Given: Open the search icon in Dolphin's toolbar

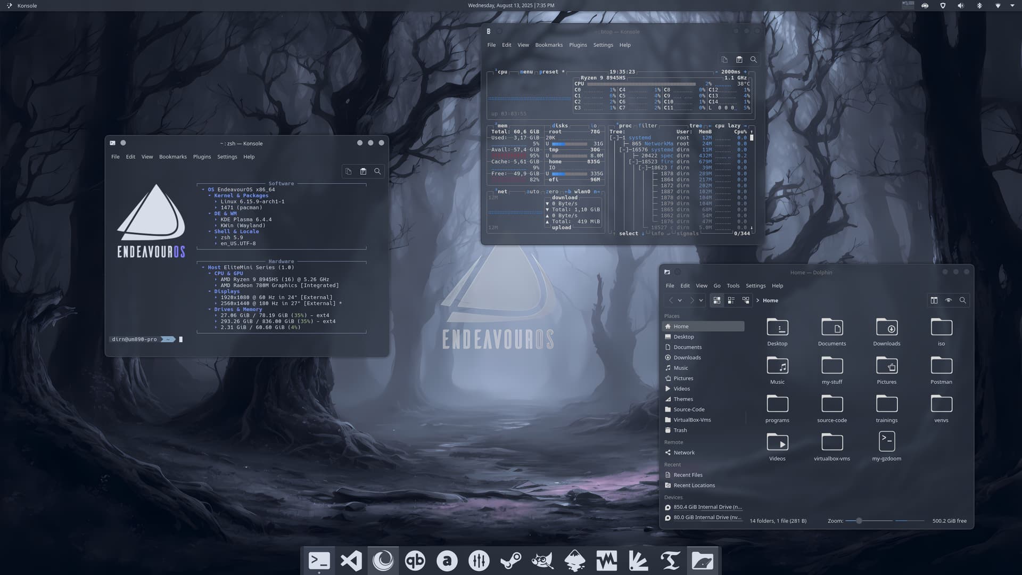Looking at the screenshot, I should pyautogui.click(x=962, y=300).
